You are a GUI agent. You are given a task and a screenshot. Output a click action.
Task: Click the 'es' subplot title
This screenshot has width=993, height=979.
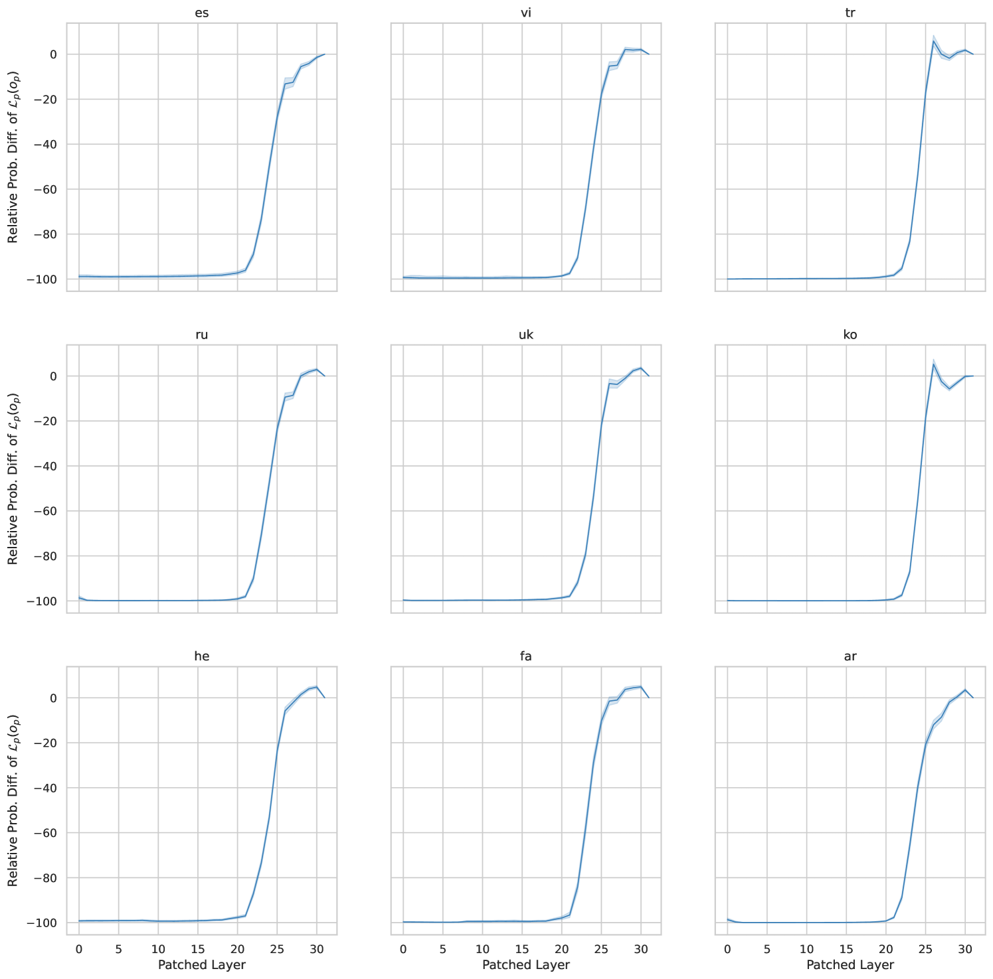pos(202,13)
